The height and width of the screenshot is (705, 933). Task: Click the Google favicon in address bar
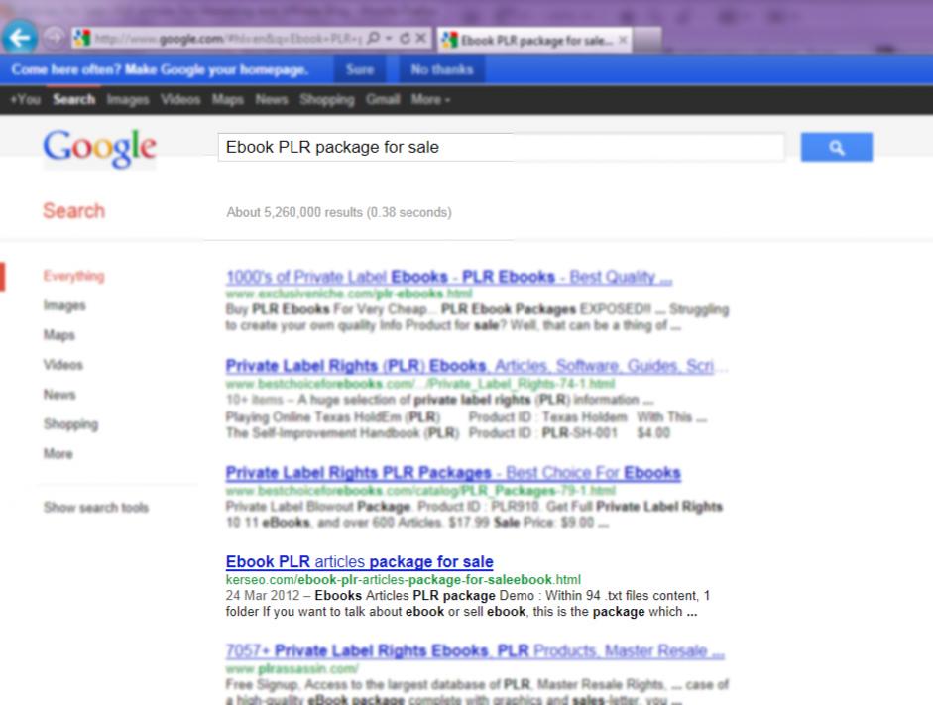click(82, 39)
